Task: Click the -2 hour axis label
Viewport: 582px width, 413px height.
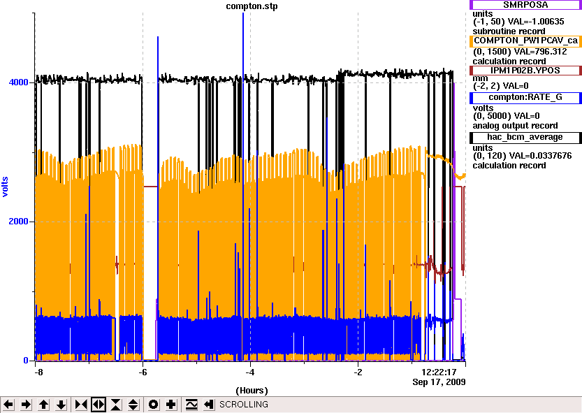Action: point(358,372)
